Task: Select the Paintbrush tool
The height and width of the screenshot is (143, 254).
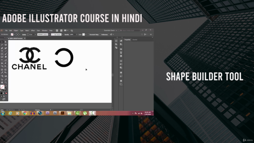Action: (x=6, y=54)
